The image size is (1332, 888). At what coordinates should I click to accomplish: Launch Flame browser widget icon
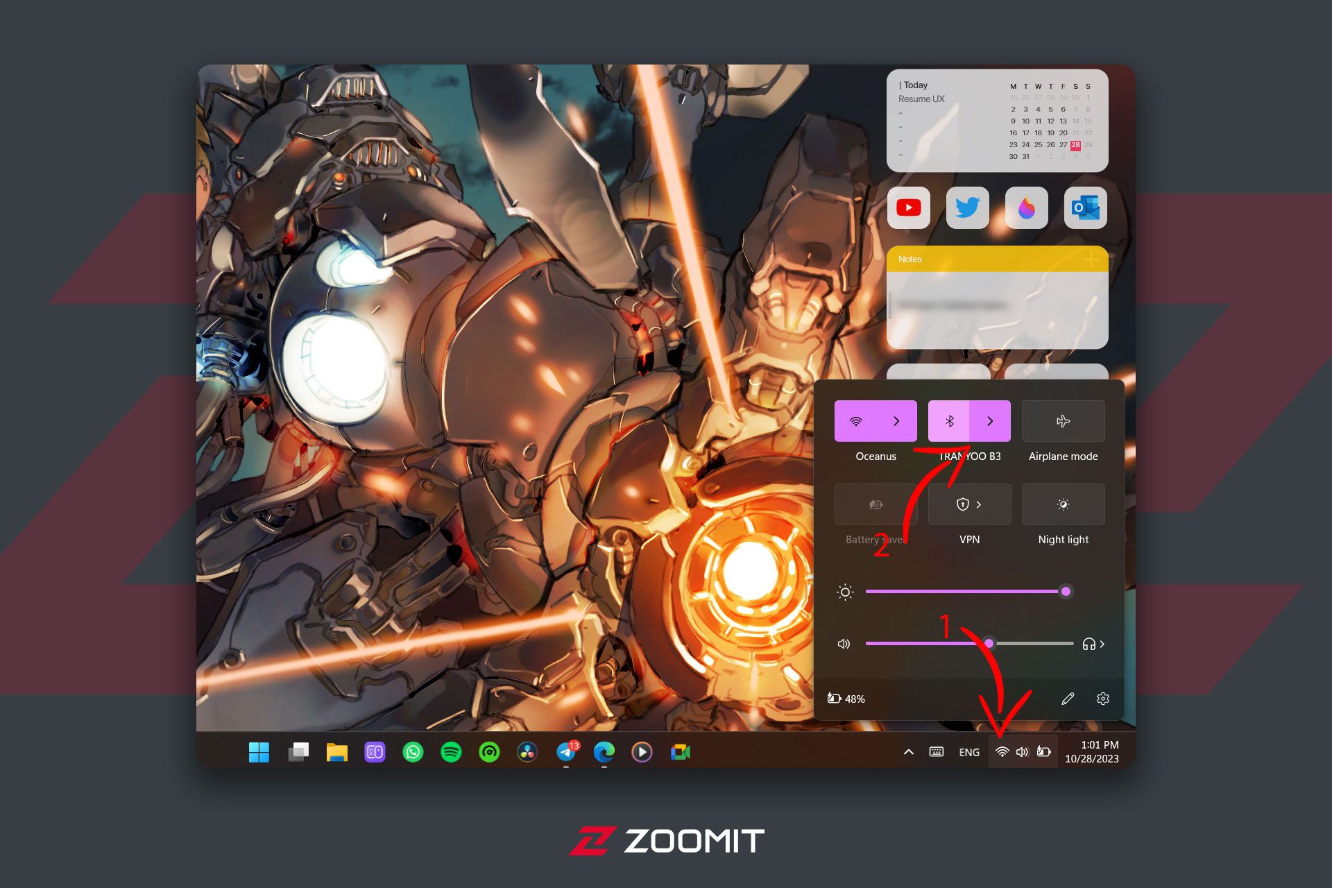pyautogui.click(x=1025, y=207)
